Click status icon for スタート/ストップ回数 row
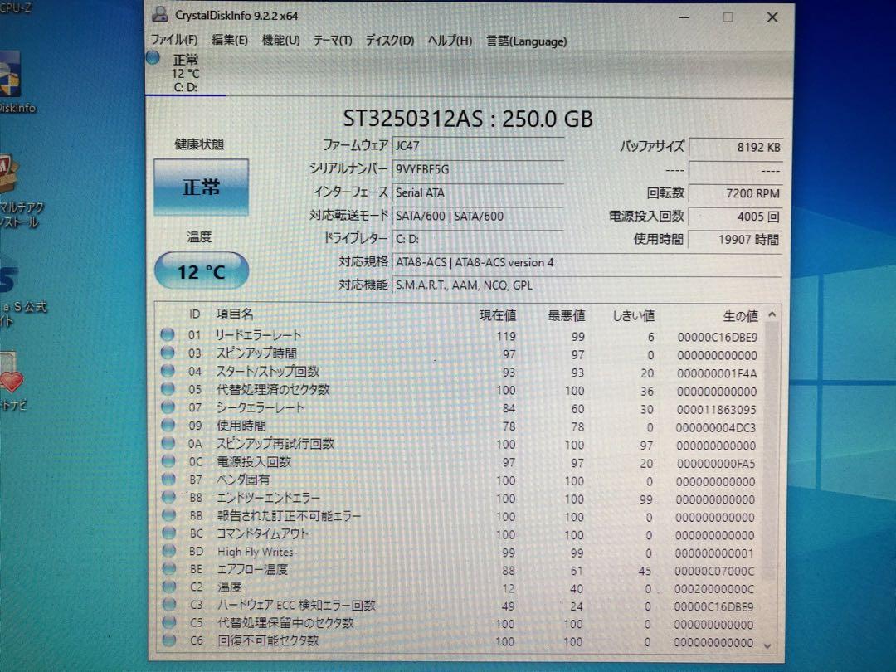Image resolution: width=896 pixels, height=672 pixels. [168, 371]
